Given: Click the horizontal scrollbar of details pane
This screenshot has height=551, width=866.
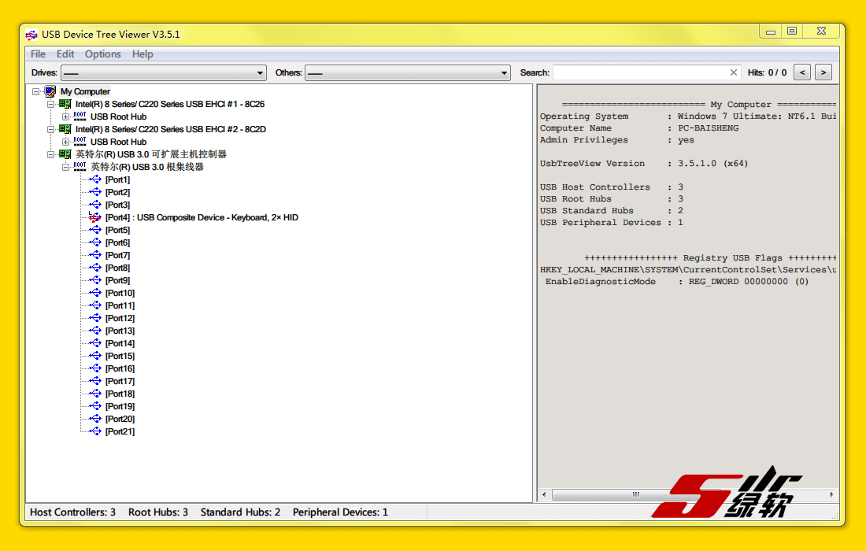Looking at the screenshot, I should (x=635, y=494).
